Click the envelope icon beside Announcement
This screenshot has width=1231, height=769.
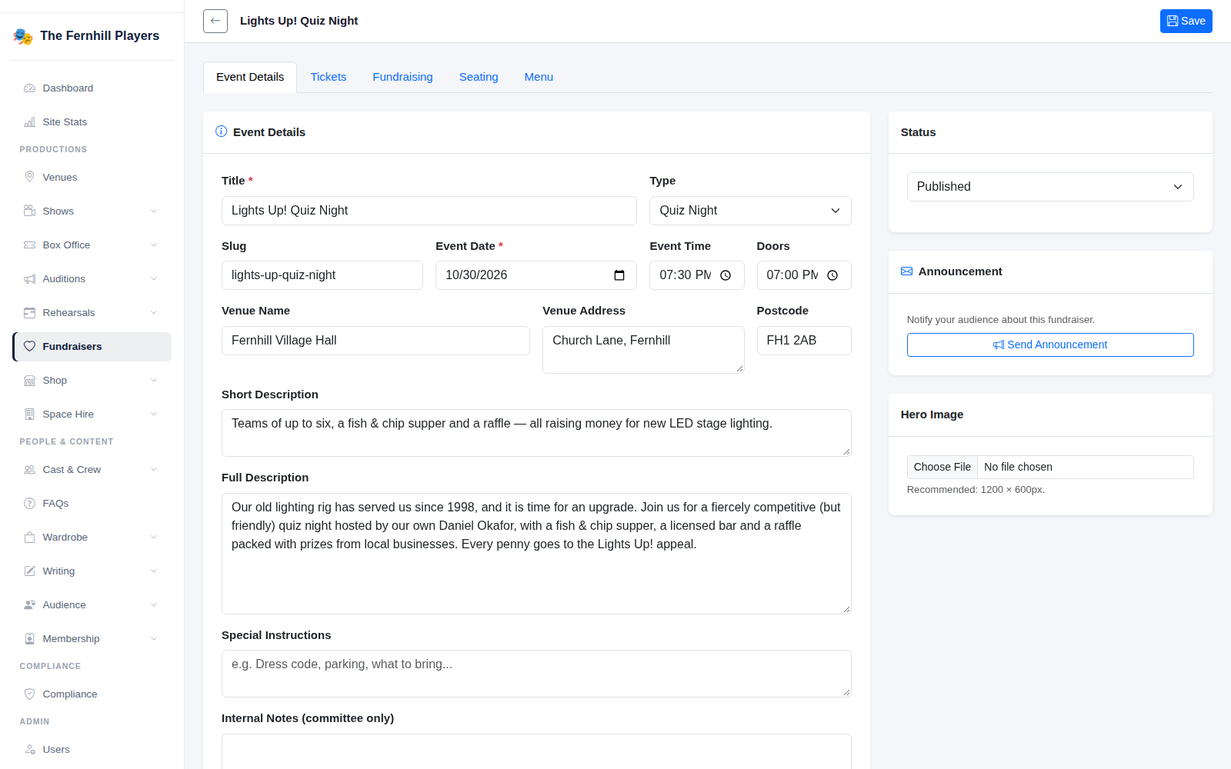tap(907, 271)
